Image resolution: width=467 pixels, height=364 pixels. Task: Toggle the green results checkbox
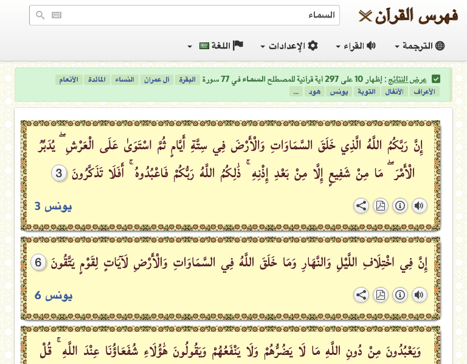tap(435, 79)
